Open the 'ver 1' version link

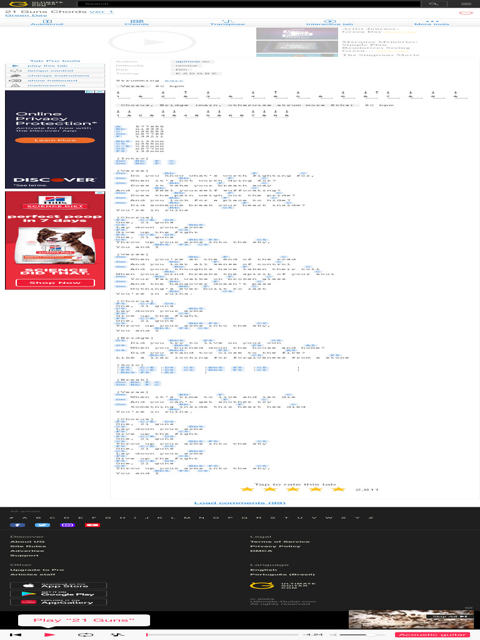101,11
